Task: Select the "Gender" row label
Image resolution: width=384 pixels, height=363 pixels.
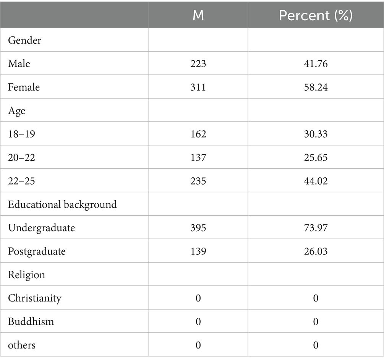Action: 25,40
